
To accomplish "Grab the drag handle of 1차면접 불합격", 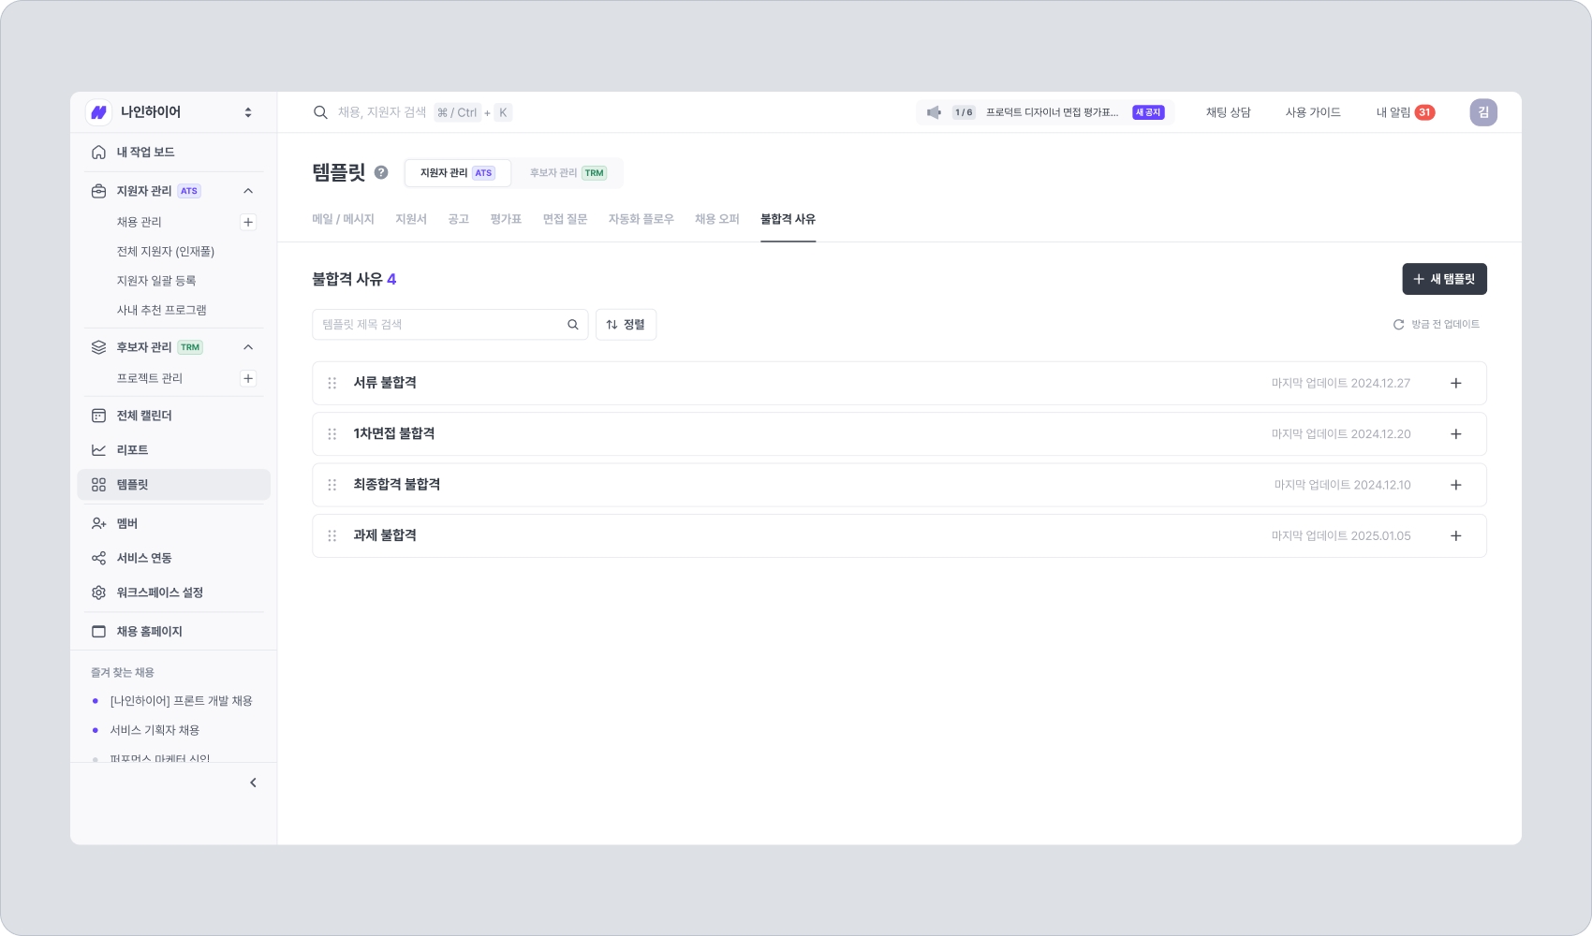I will (332, 434).
